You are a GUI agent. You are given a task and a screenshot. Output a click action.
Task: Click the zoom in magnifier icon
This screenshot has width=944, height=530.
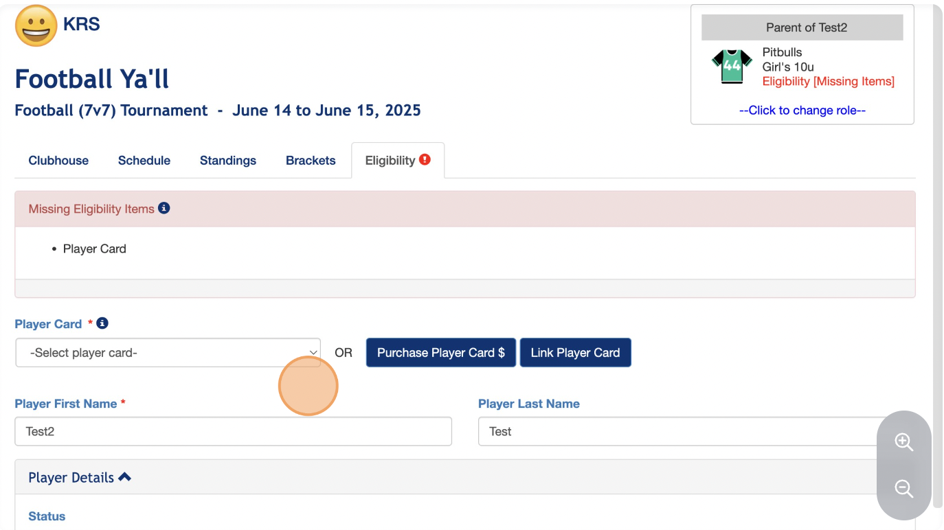click(x=903, y=442)
